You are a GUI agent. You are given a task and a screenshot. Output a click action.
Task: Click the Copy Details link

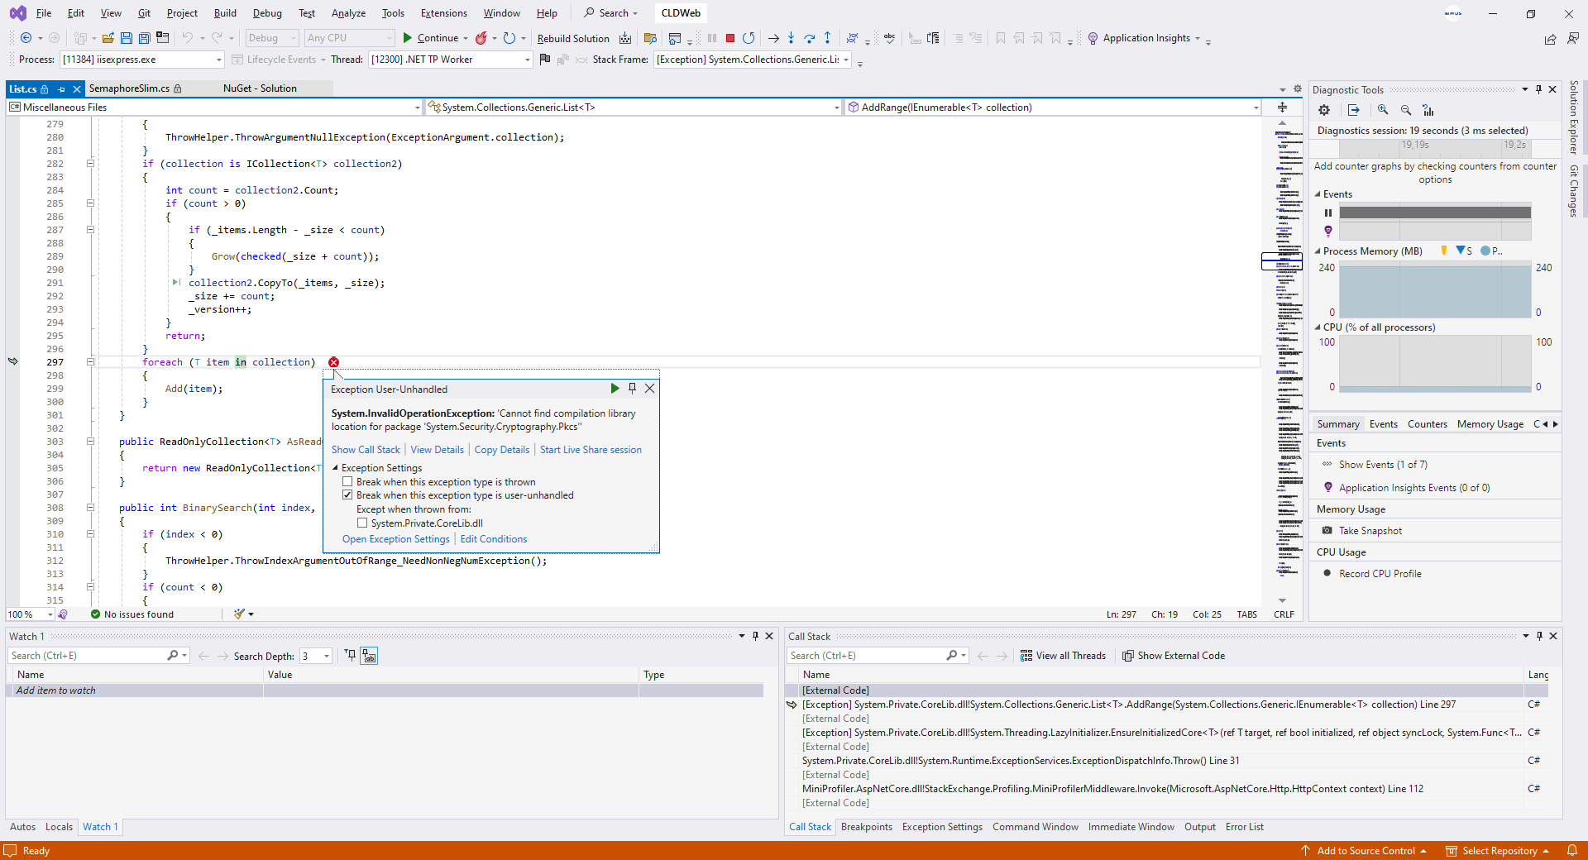(x=502, y=450)
